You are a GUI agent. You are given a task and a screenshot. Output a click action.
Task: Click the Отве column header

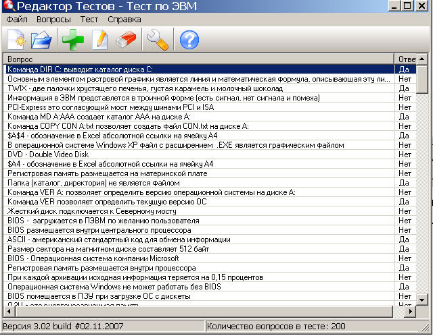[405, 59]
